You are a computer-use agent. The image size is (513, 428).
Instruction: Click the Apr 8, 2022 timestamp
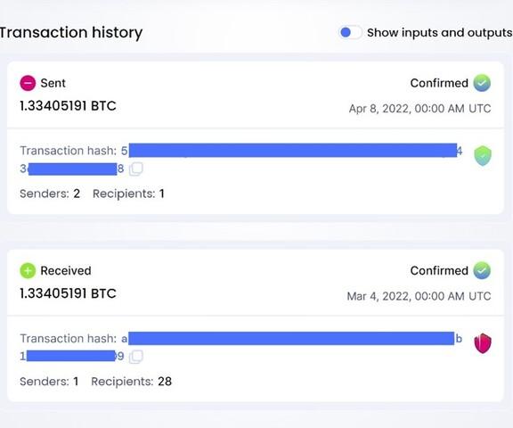[419, 109]
